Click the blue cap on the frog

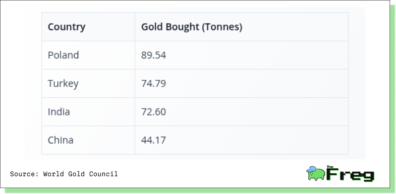[311, 169]
